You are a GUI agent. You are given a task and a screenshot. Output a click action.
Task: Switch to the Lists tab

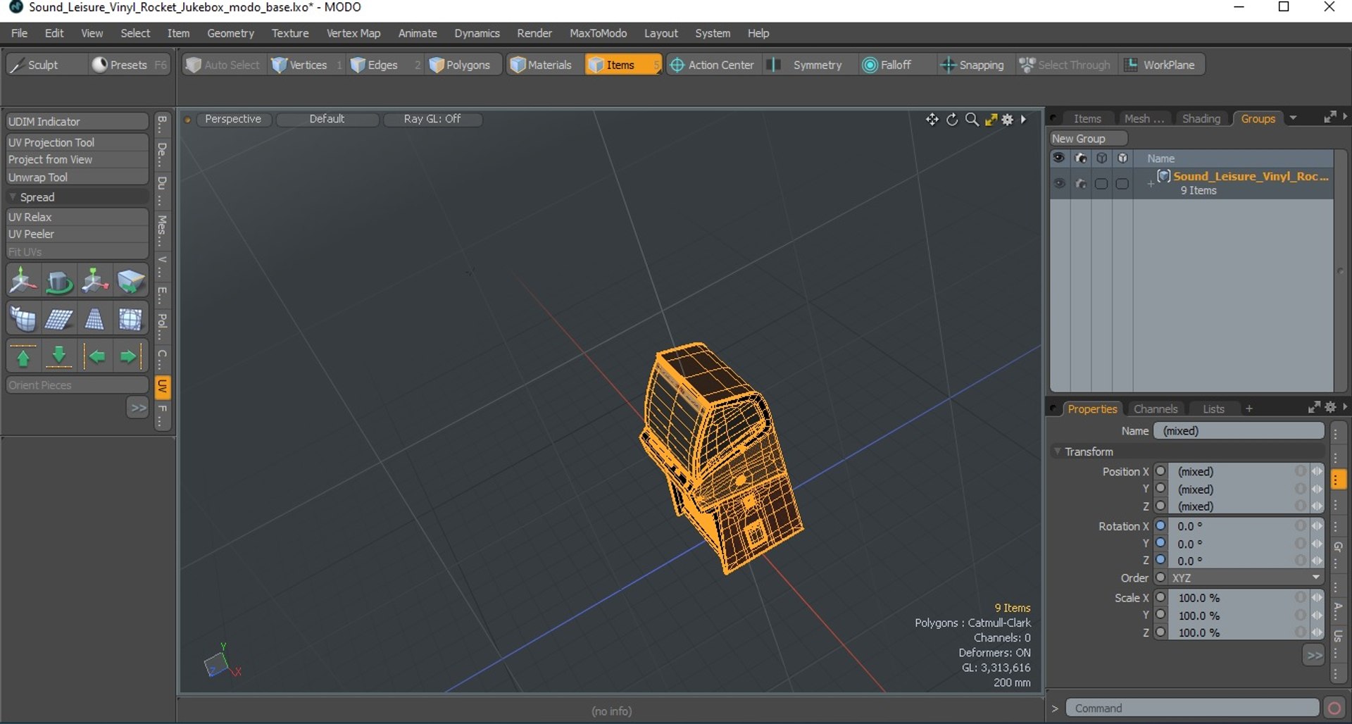(x=1213, y=408)
